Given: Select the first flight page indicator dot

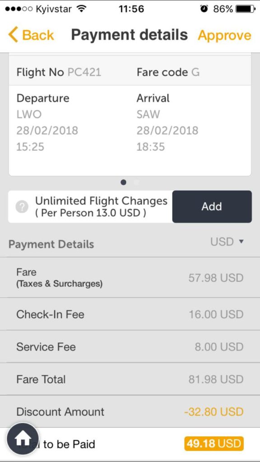Looking at the screenshot, I should click(124, 182).
